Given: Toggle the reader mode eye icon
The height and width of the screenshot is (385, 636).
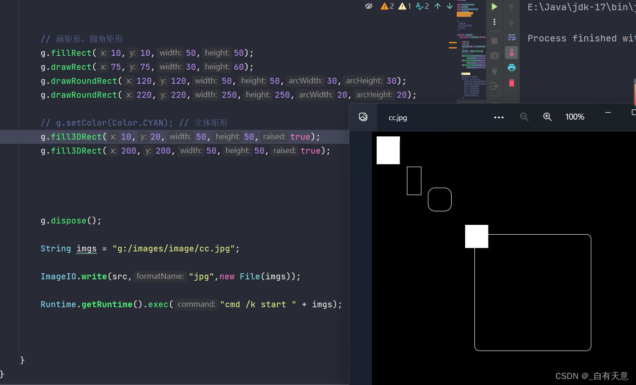Looking at the screenshot, I should tap(369, 6).
